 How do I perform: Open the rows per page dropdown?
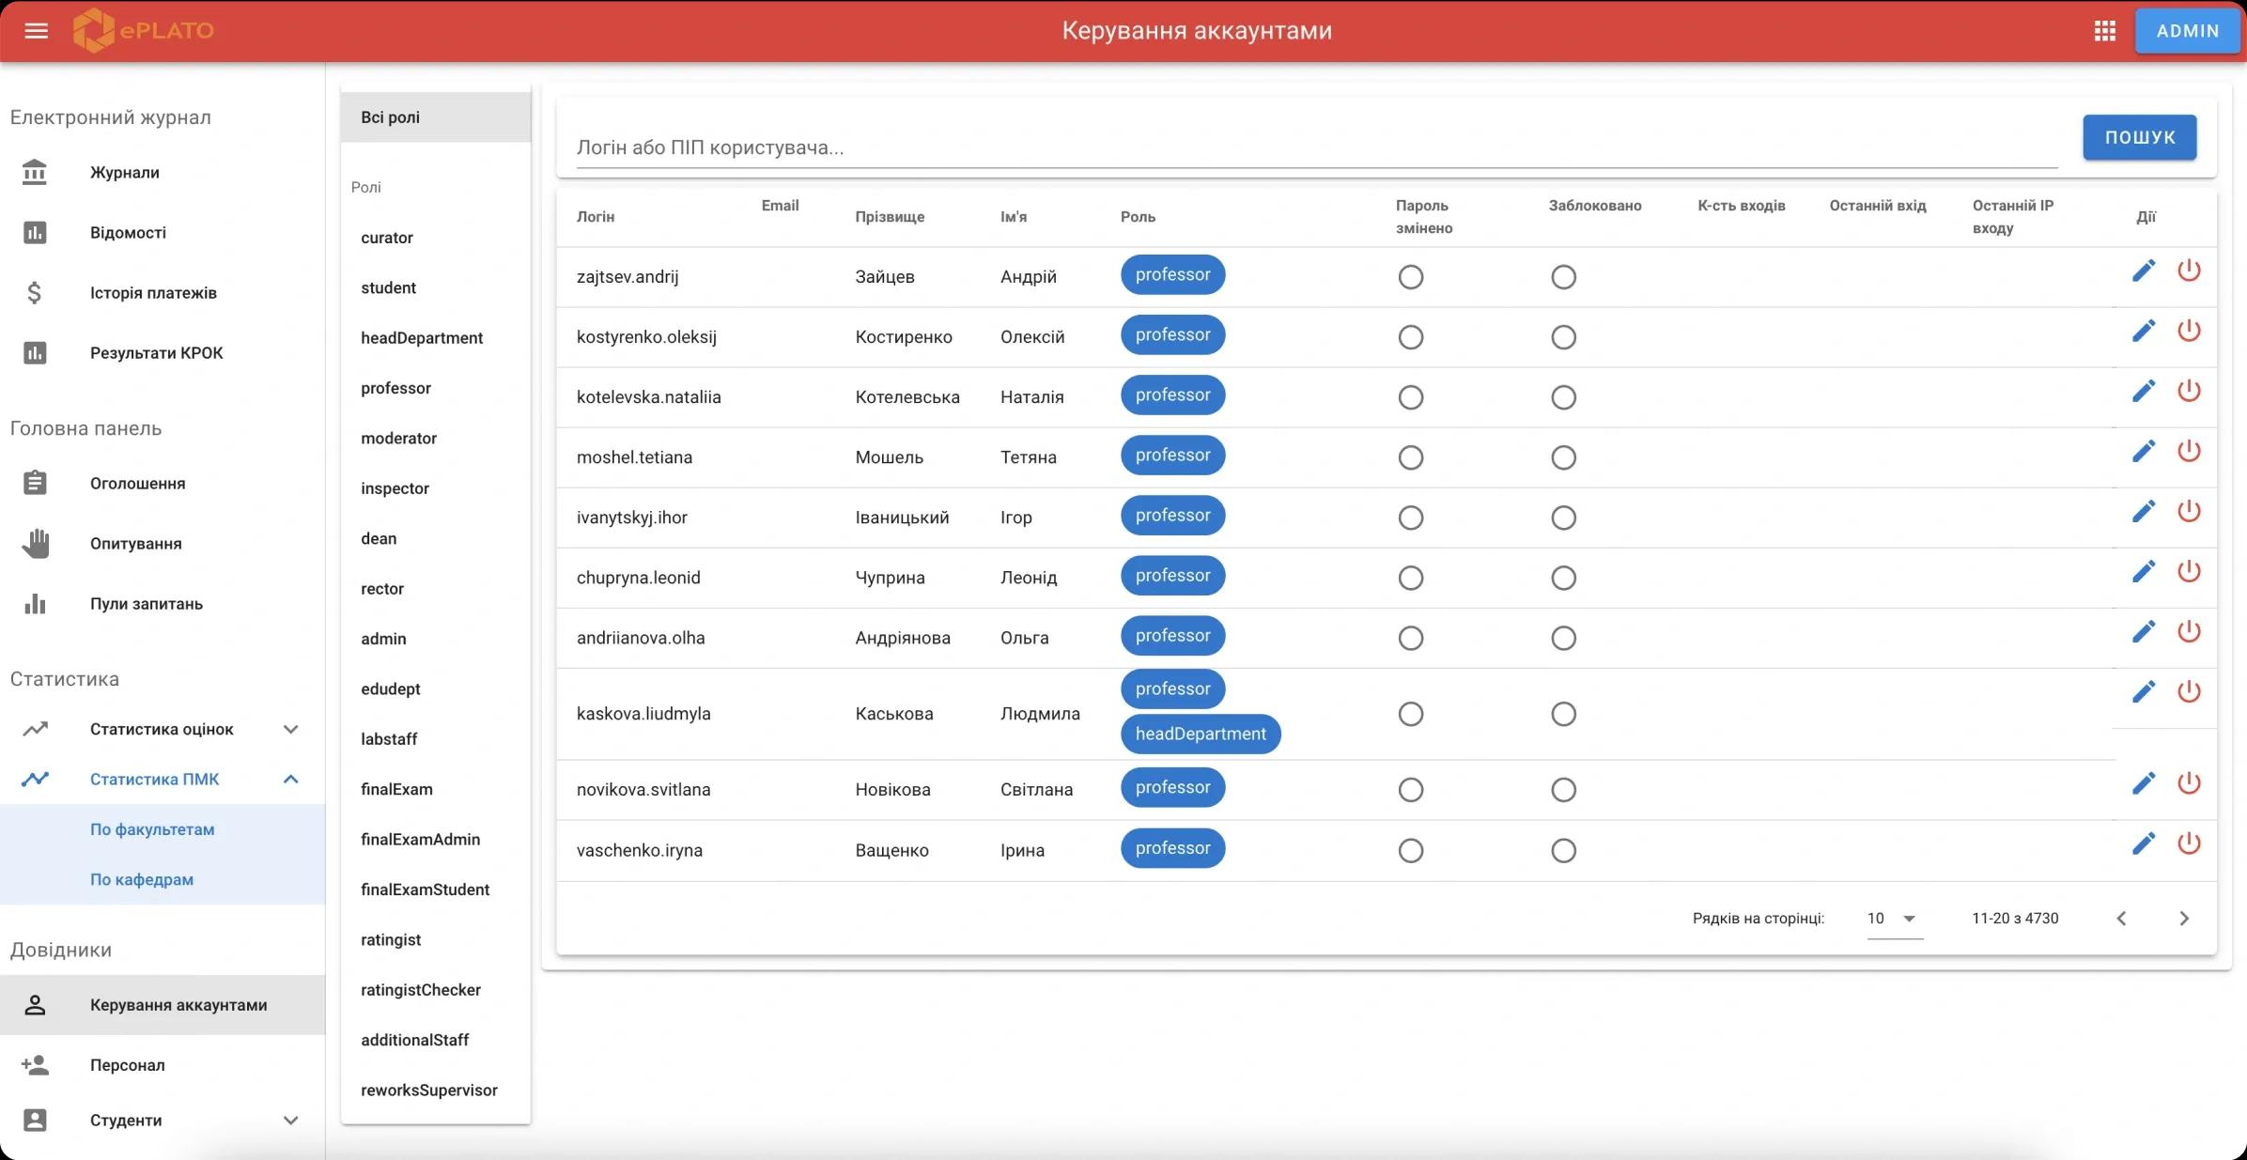(1894, 919)
